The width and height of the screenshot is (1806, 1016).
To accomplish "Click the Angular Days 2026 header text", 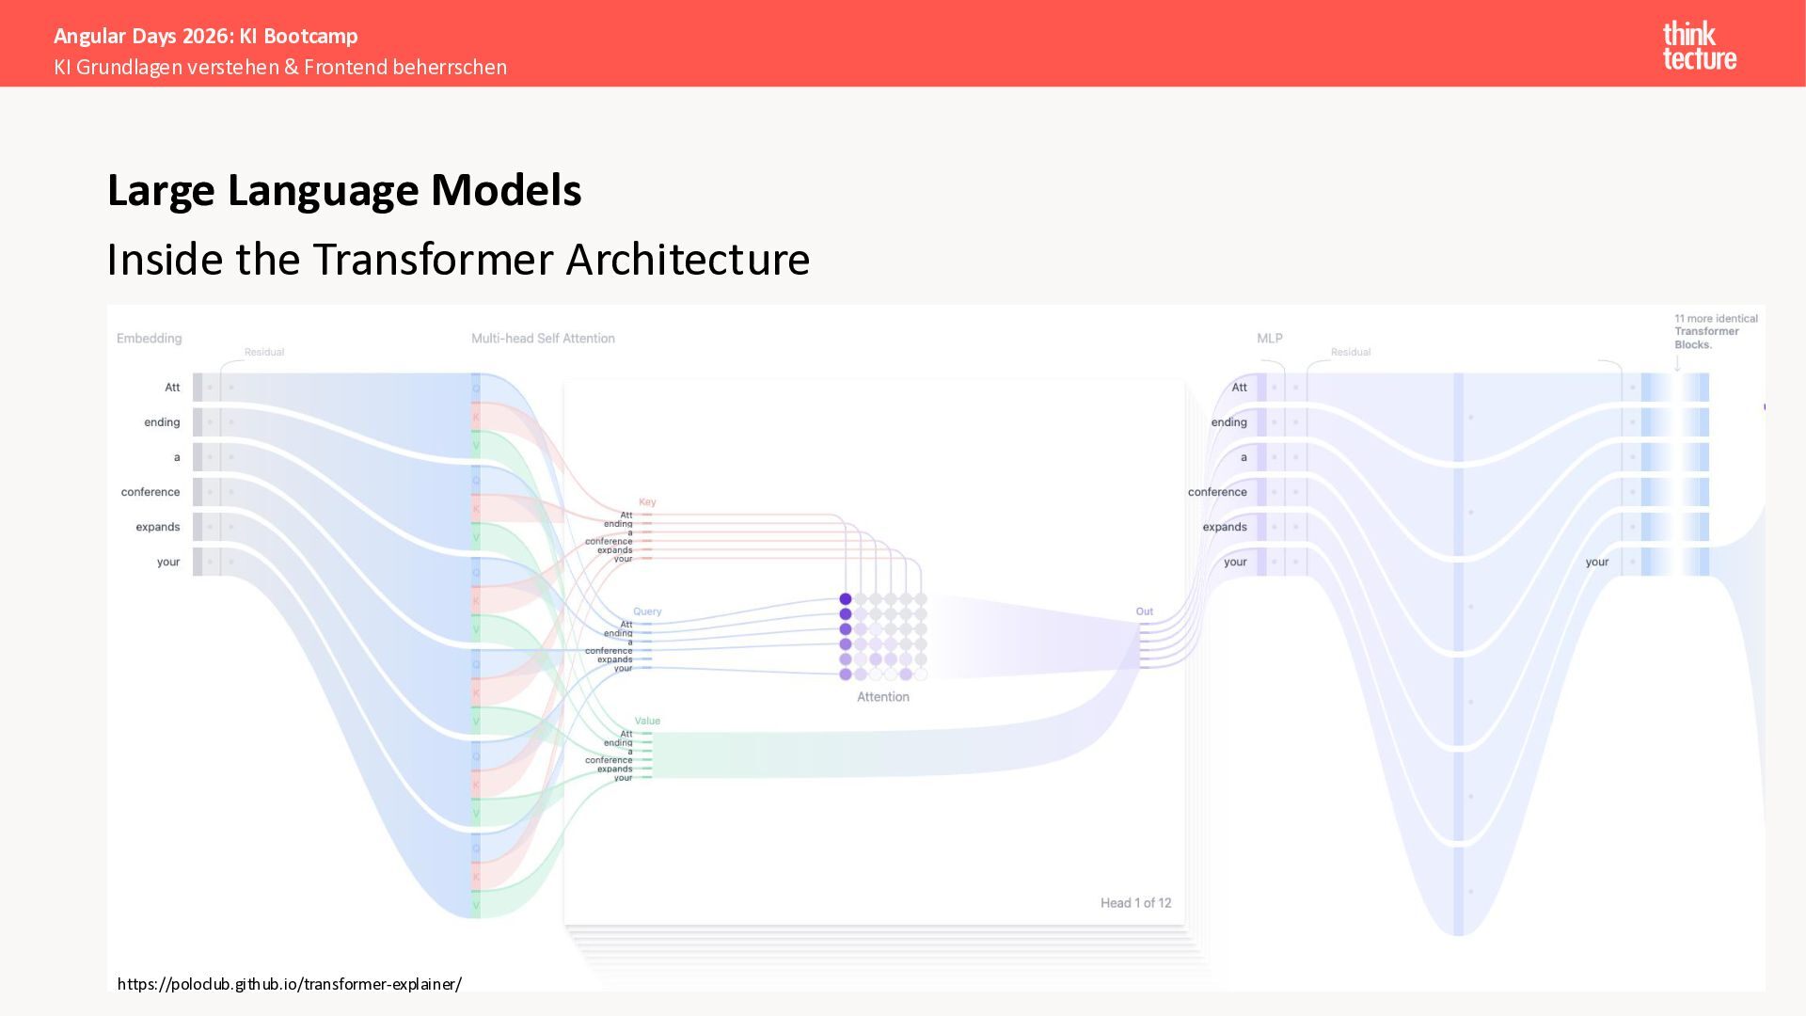I will [206, 37].
